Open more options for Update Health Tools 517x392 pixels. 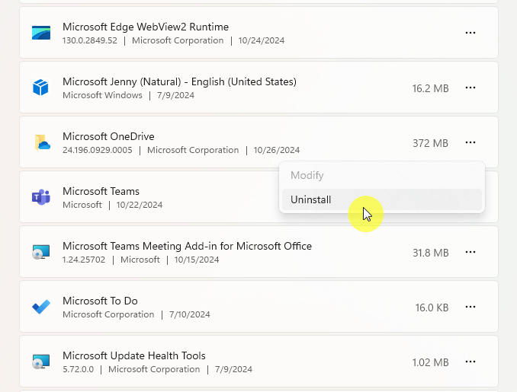point(470,362)
